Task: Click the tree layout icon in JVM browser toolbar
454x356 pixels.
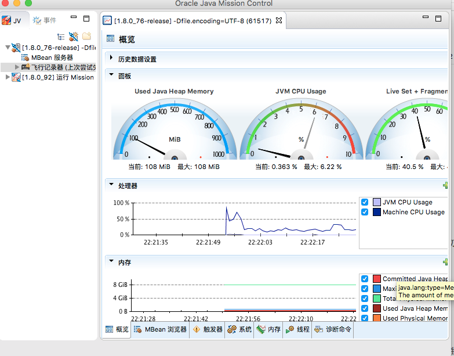Action: point(61,36)
